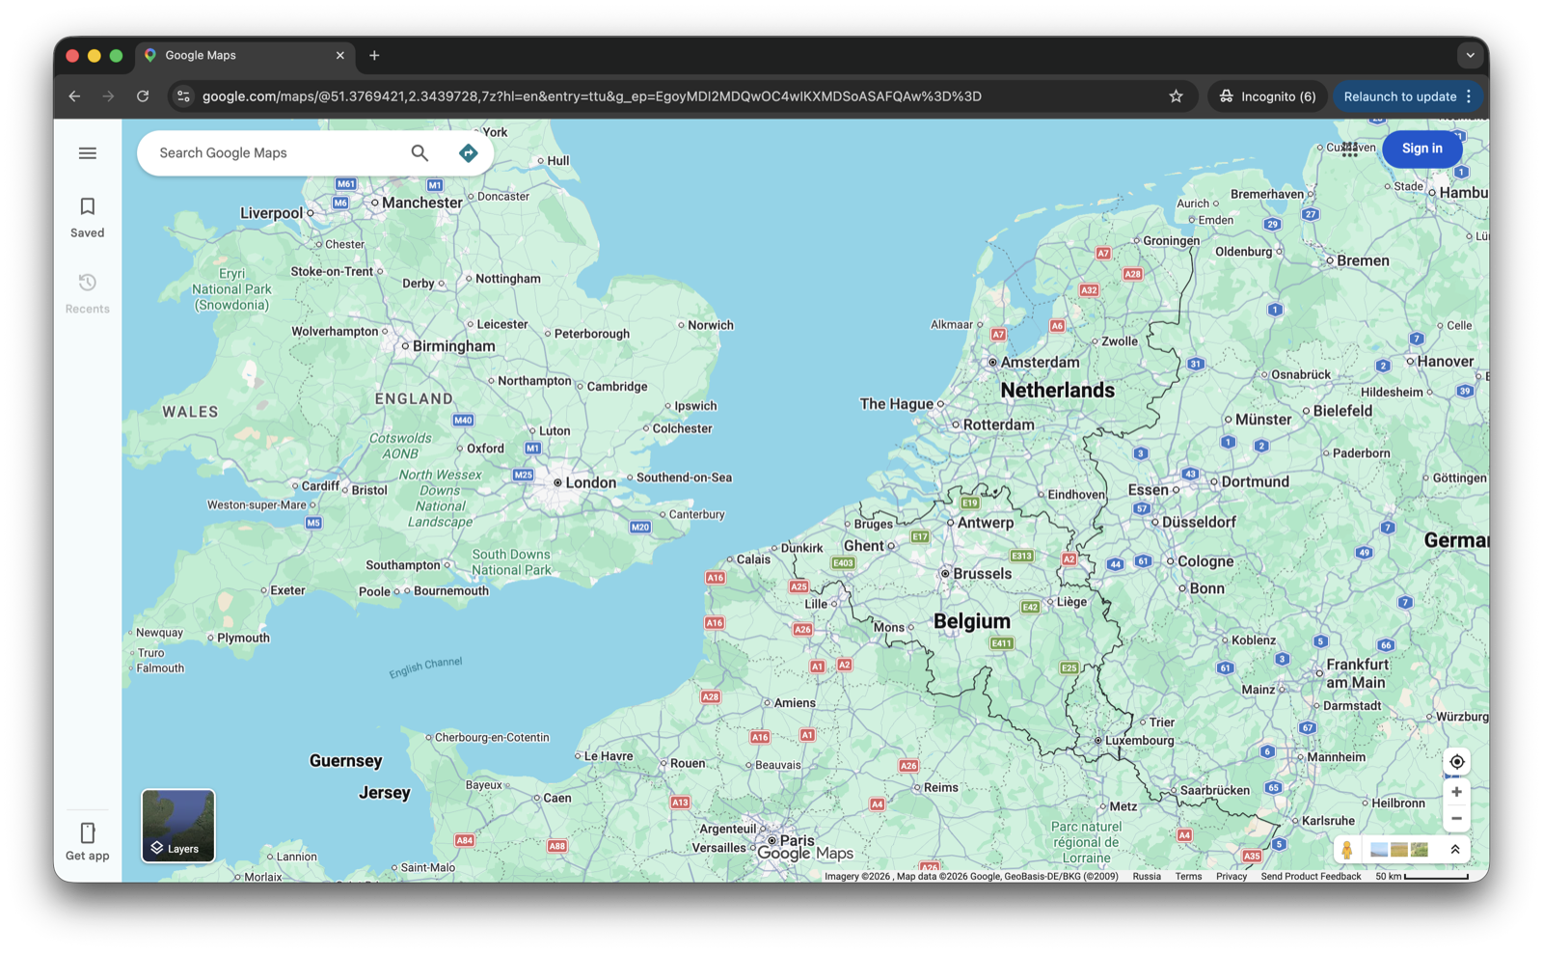View site information icon in address bar
This screenshot has width=1543, height=953.
point(183,96)
